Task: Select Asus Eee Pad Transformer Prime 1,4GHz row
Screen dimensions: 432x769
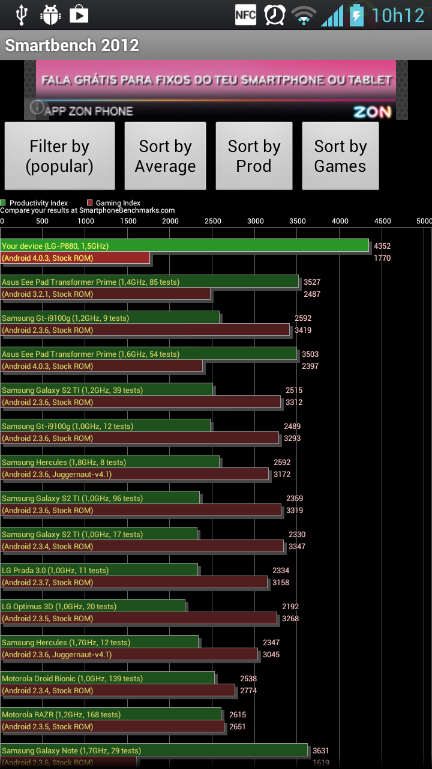Action: [x=149, y=282]
